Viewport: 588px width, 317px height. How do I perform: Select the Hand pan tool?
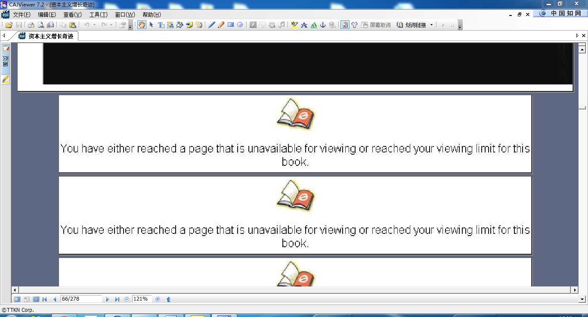click(142, 25)
